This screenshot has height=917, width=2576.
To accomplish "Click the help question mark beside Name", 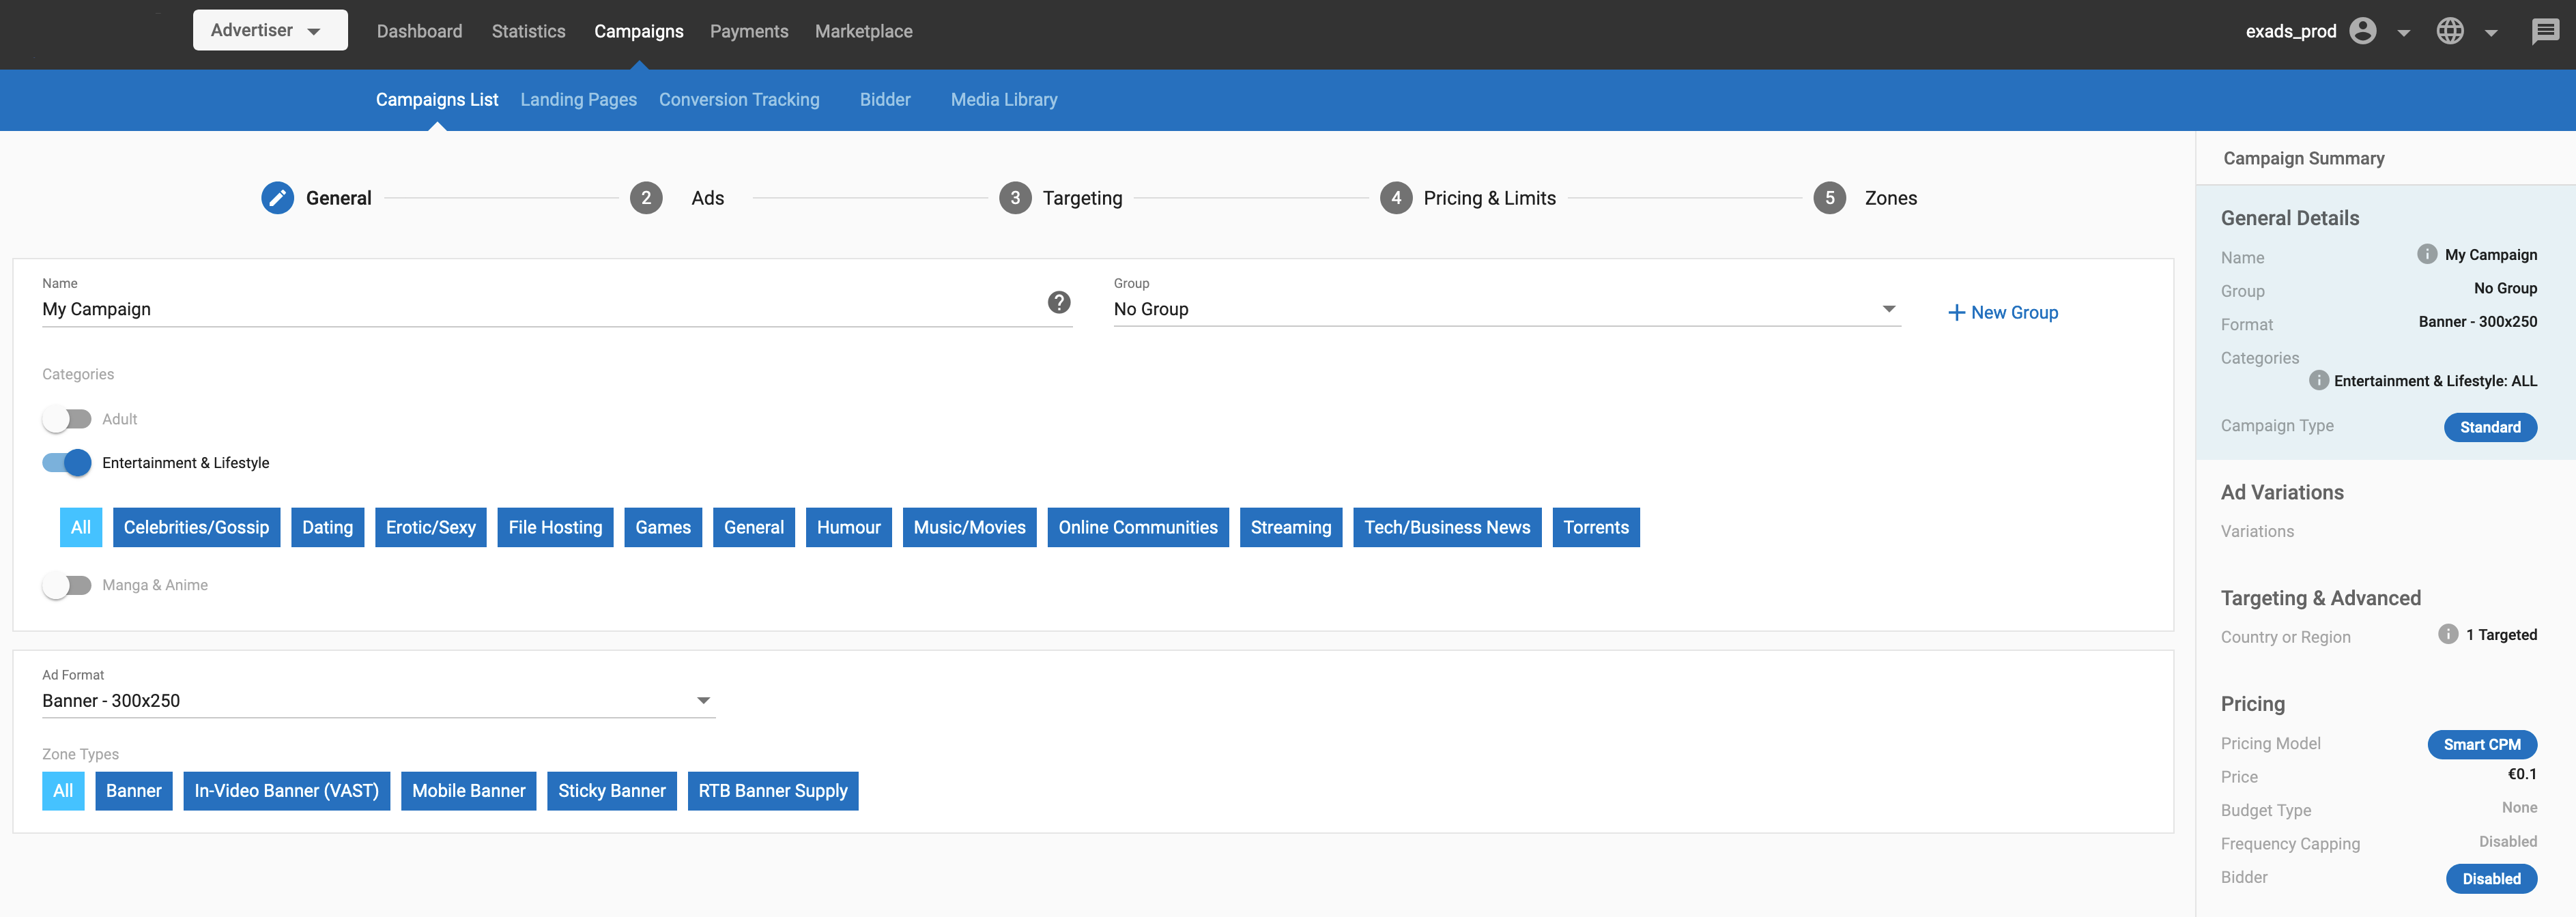I will tap(1059, 302).
